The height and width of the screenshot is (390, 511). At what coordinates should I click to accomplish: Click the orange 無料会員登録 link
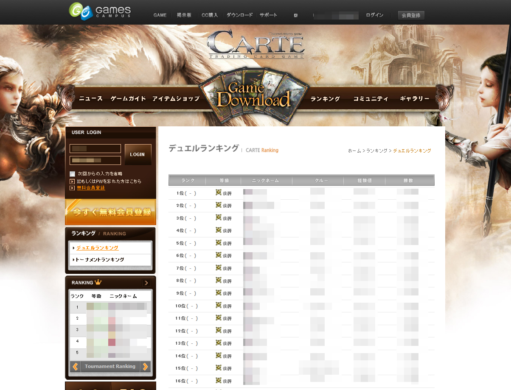(91, 188)
